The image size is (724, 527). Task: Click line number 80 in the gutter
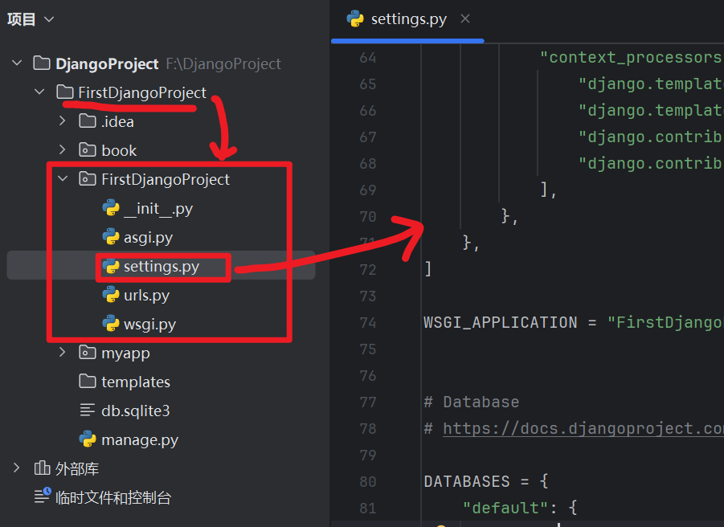click(x=368, y=481)
